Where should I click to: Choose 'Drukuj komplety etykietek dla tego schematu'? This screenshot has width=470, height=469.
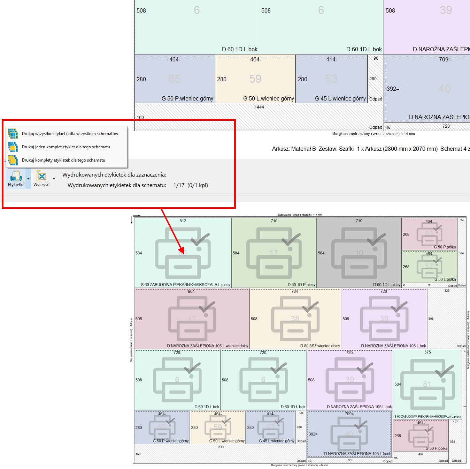coord(63,160)
